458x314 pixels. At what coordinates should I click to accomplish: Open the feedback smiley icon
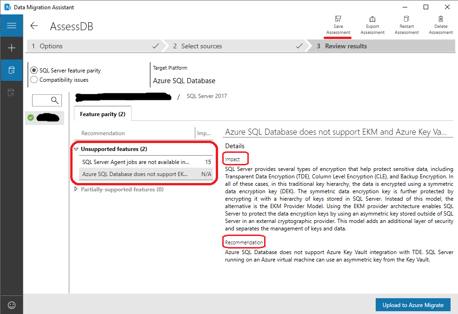pos(12,305)
